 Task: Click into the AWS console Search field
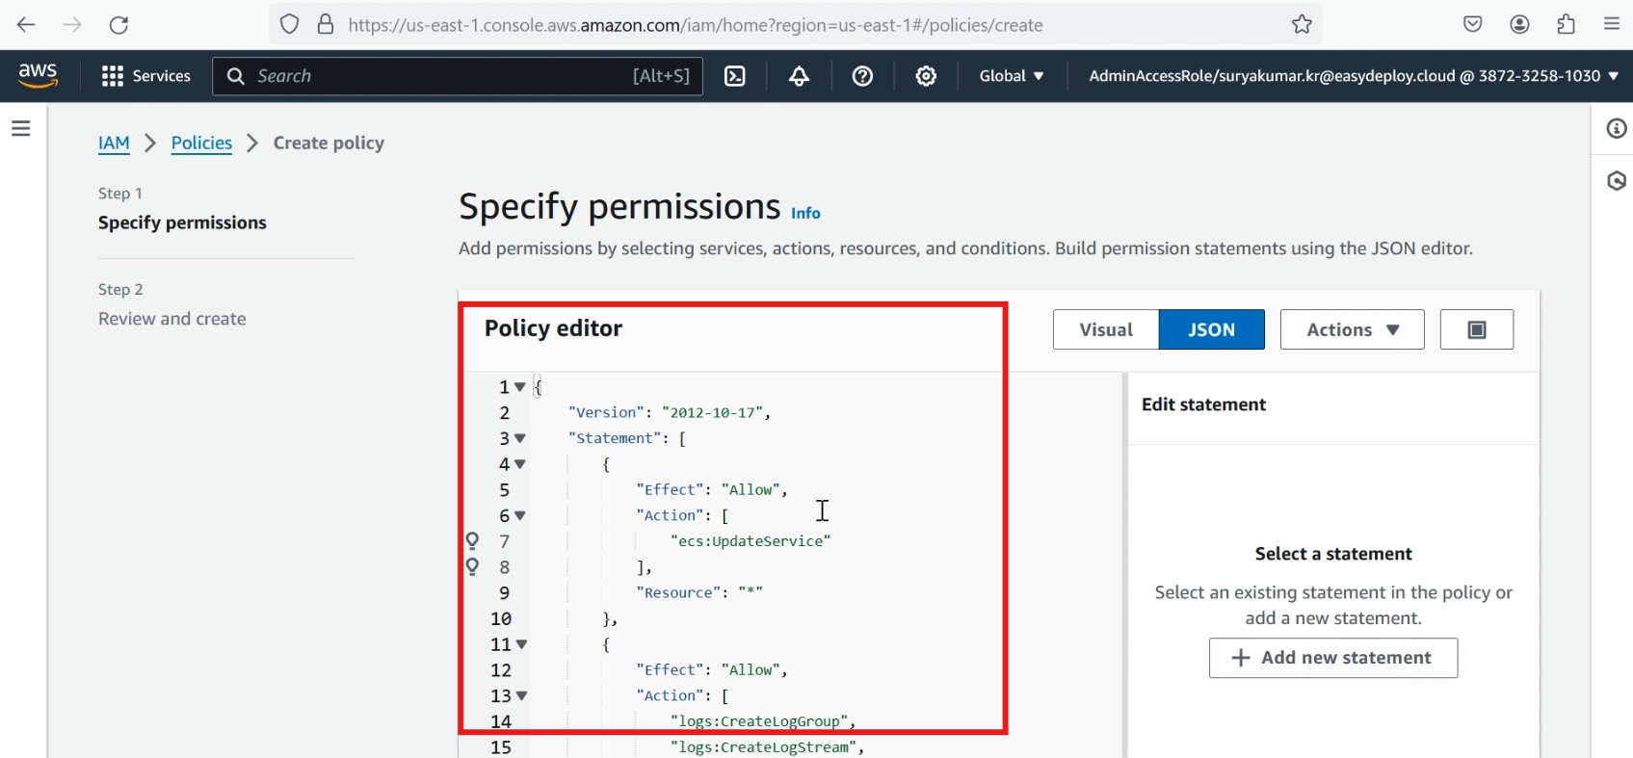tap(458, 76)
